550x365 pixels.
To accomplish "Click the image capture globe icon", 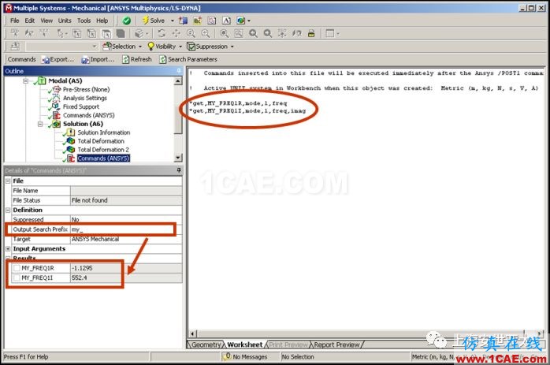I will (240, 20).
